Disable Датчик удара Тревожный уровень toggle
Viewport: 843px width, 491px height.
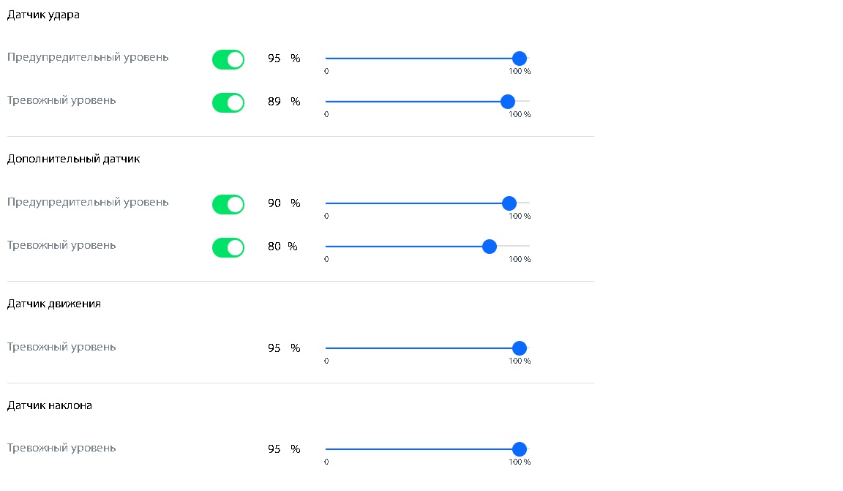[x=228, y=103]
